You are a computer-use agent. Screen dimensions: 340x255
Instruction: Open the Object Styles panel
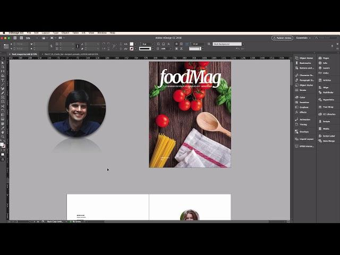coord(304,85)
